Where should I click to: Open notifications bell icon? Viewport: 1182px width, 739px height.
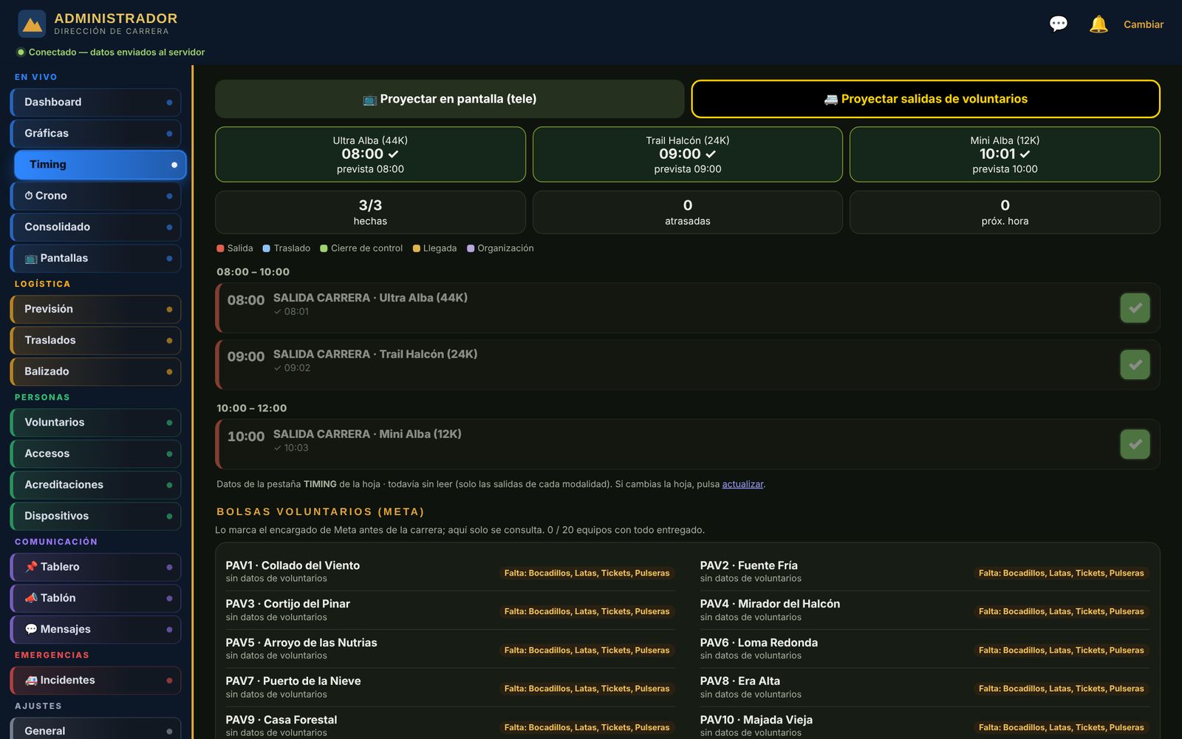coord(1099,24)
